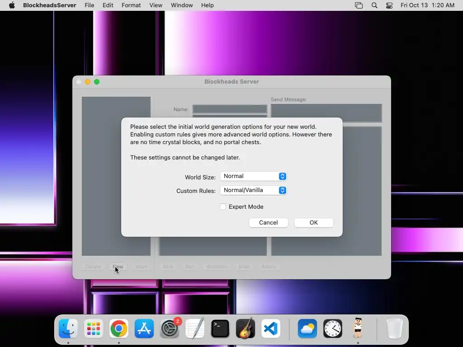Image resolution: width=463 pixels, height=347 pixels.
Task: Open Finder from the Dock
Action: pyautogui.click(x=68, y=328)
